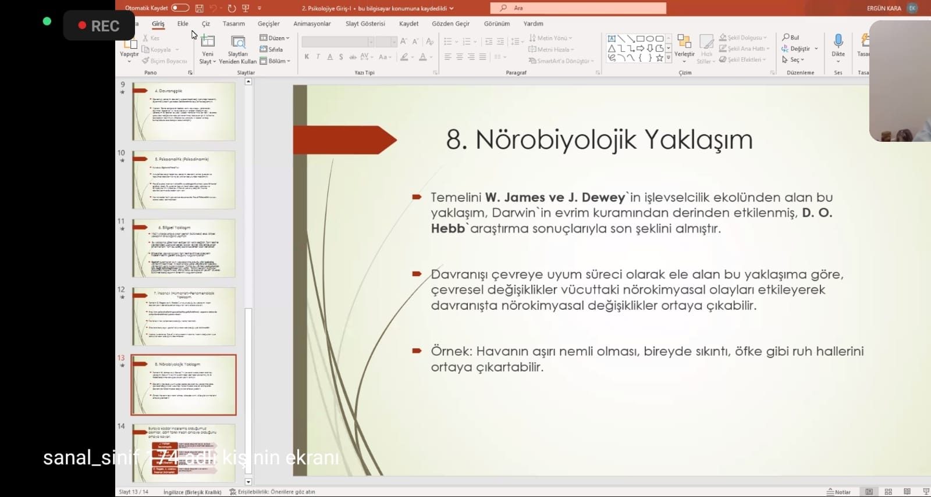Open the Geçişler ribbon tab
The height and width of the screenshot is (497, 931).
pyautogui.click(x=269, y=24)
